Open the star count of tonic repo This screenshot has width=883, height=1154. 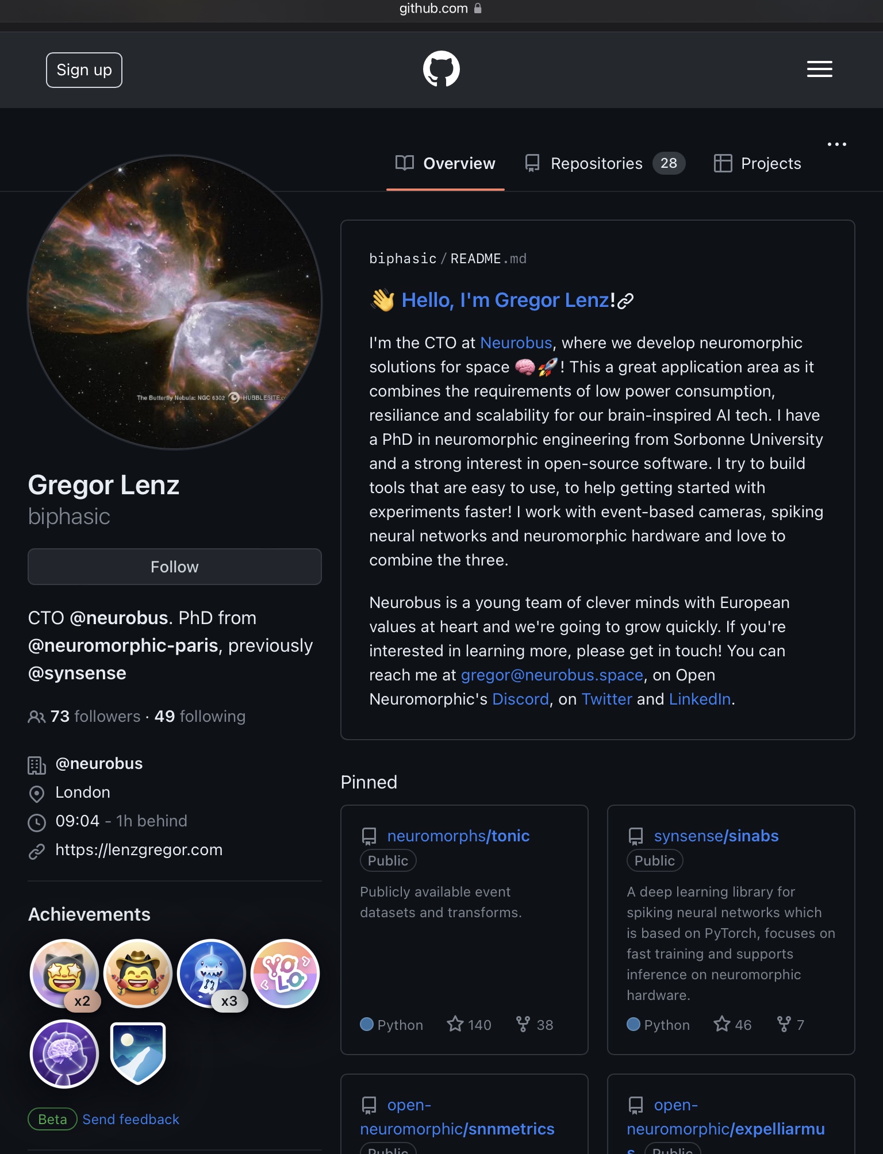(469, 1025)
